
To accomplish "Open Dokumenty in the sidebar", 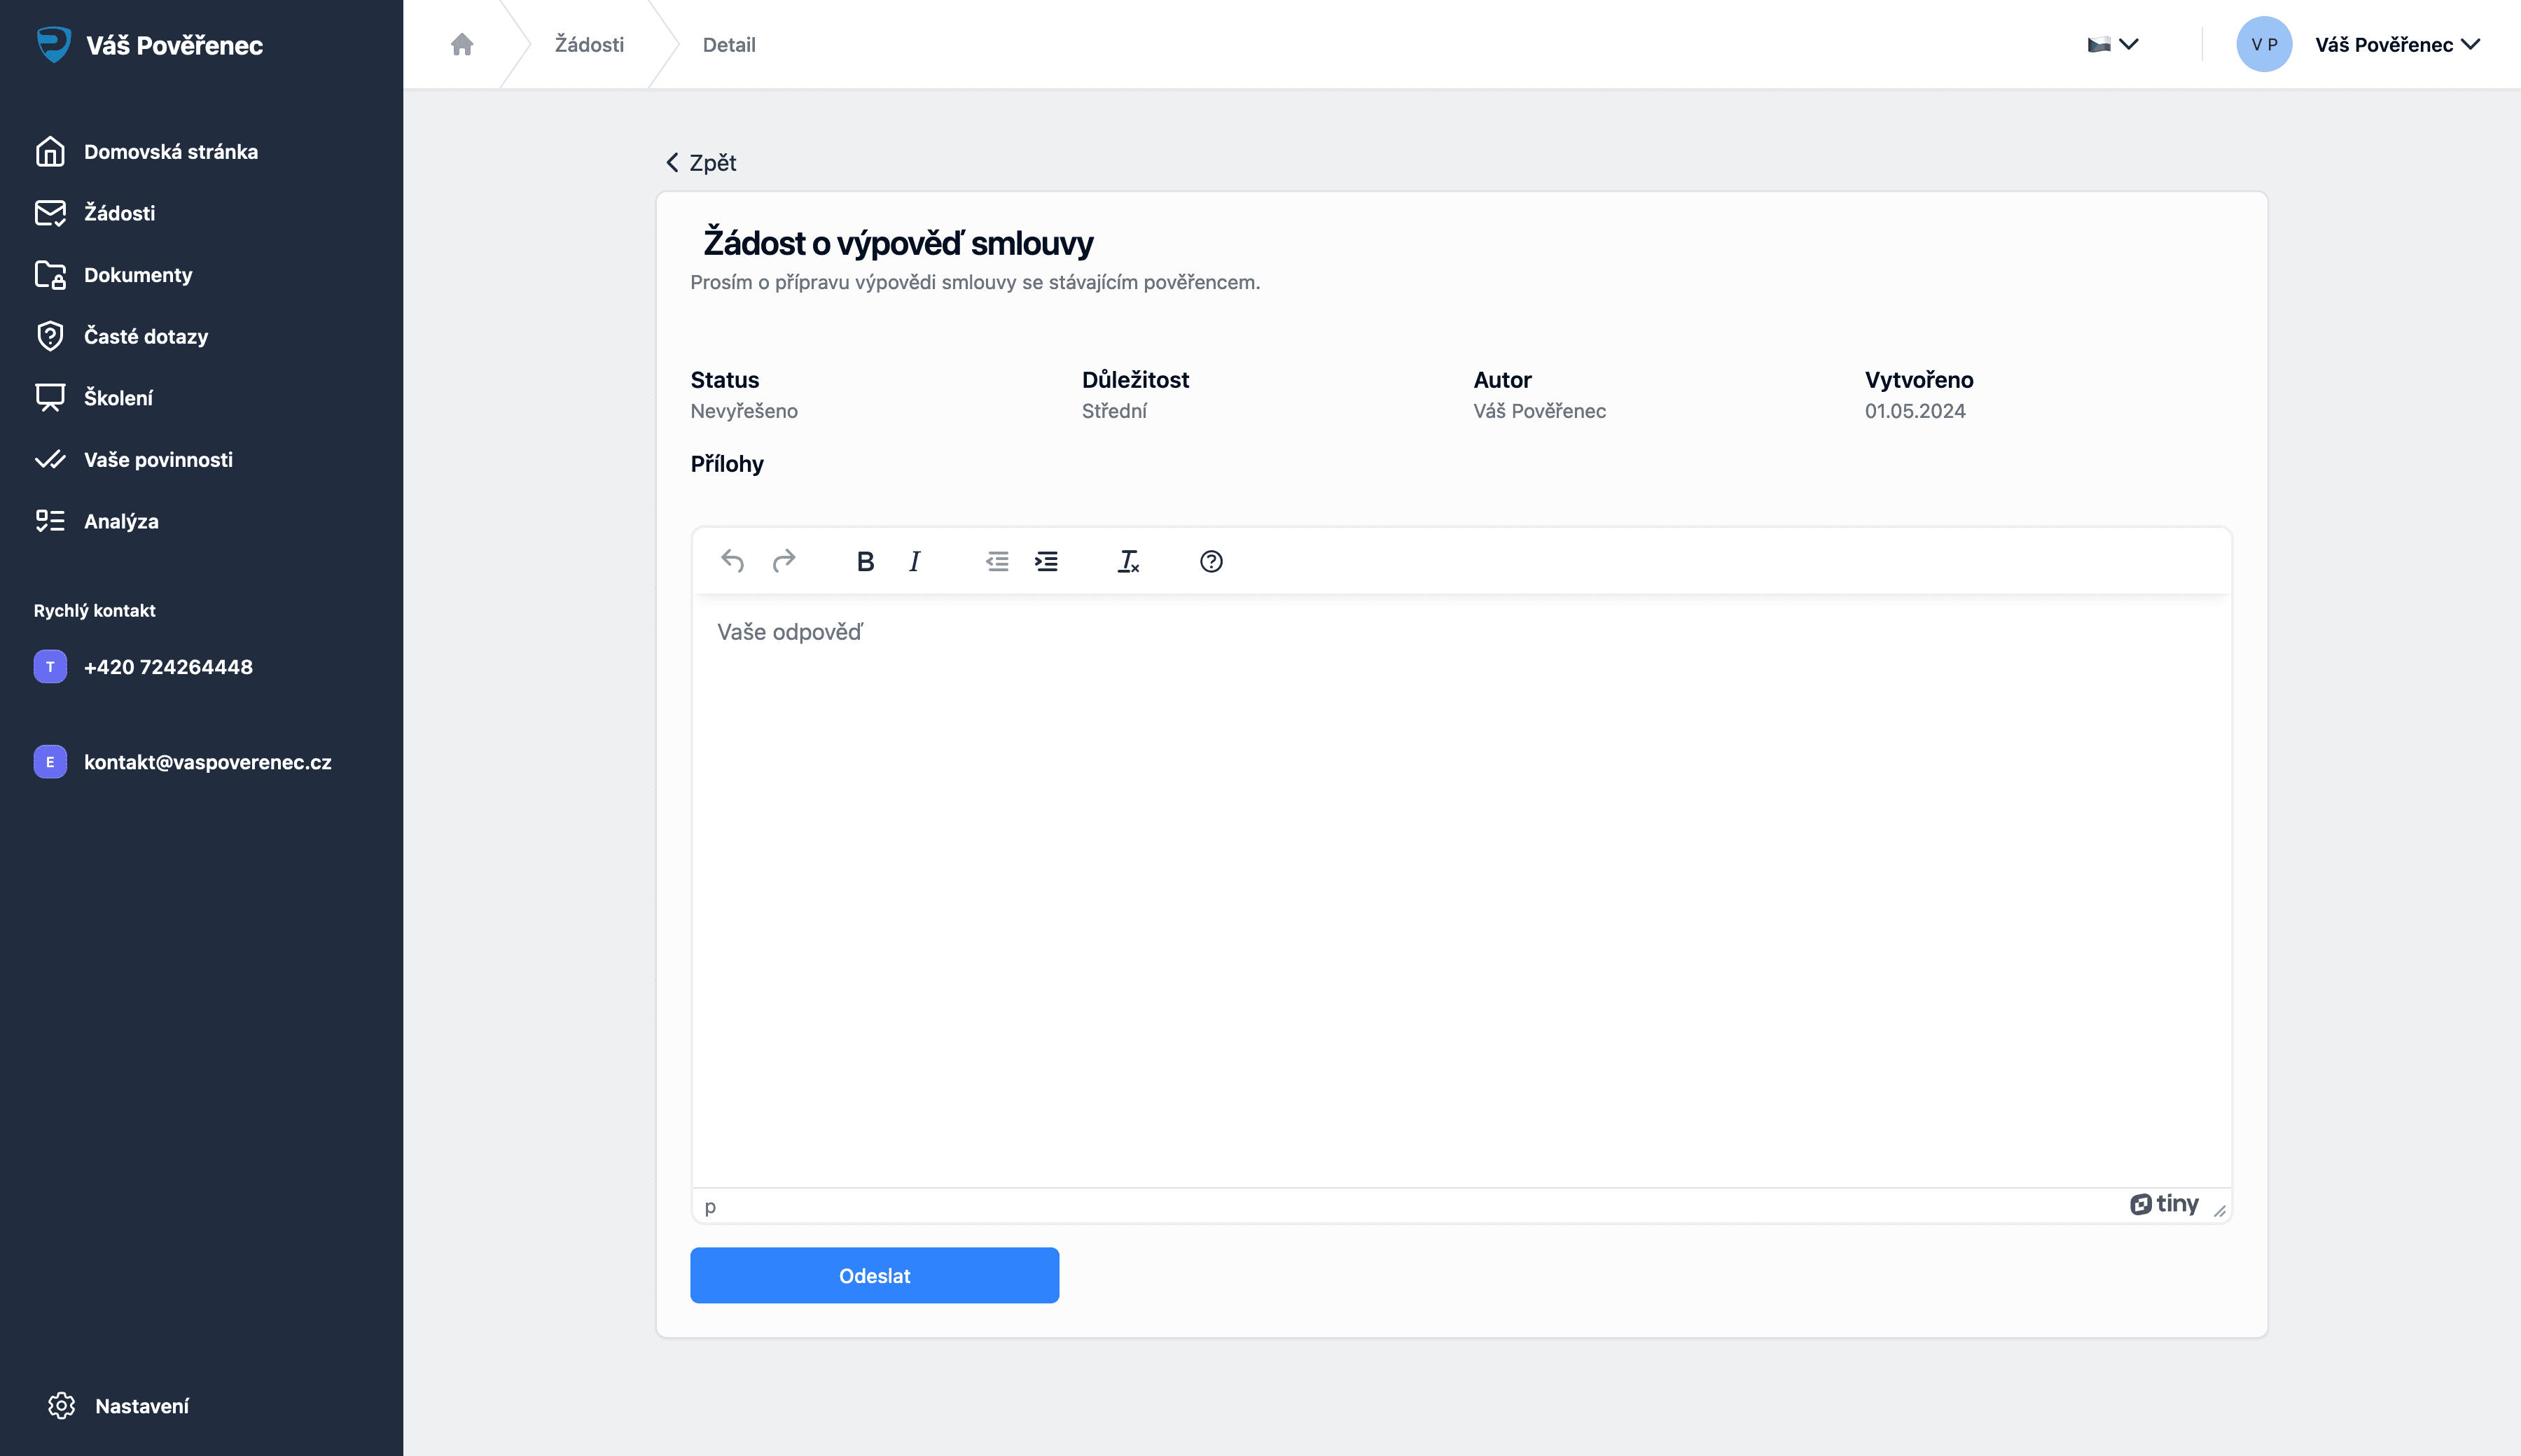I will [x=137, y=275].
